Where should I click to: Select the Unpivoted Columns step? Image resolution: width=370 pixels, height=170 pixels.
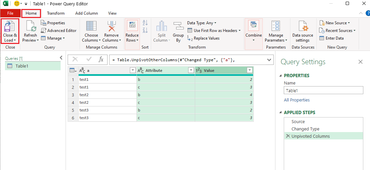point(323,136)
